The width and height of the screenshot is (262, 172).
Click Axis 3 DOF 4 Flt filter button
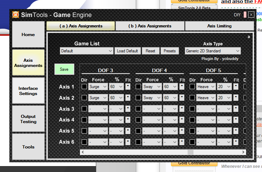(x=182, y=109)
